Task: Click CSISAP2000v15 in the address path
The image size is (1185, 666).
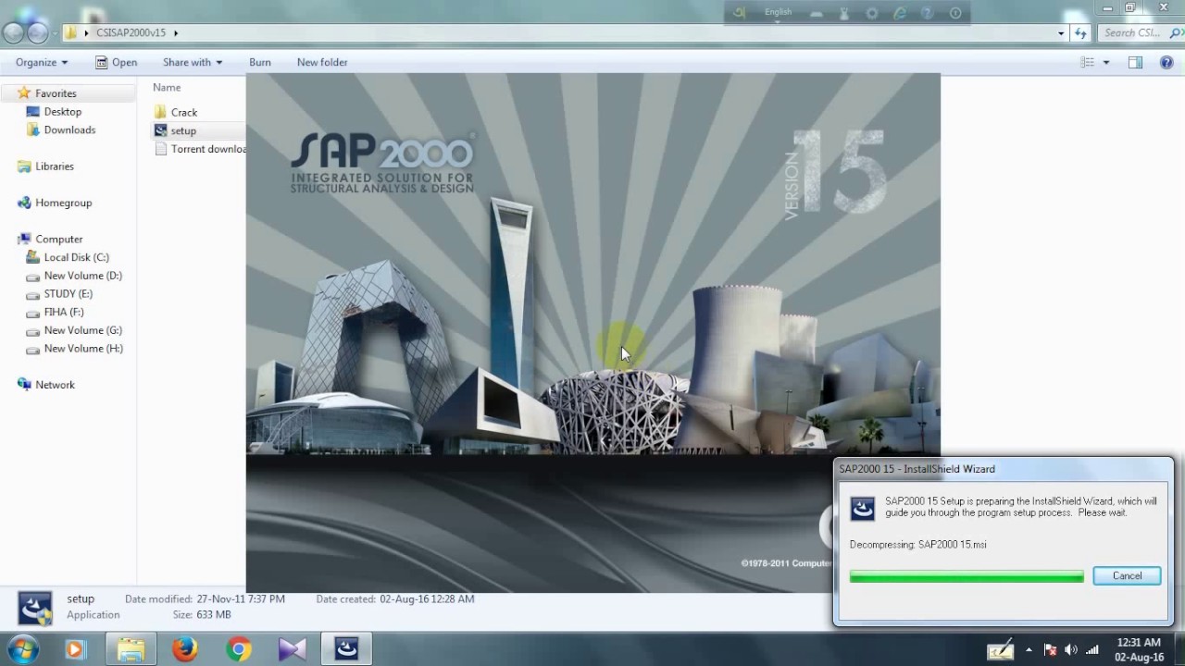Action: (x=130, y=32)
